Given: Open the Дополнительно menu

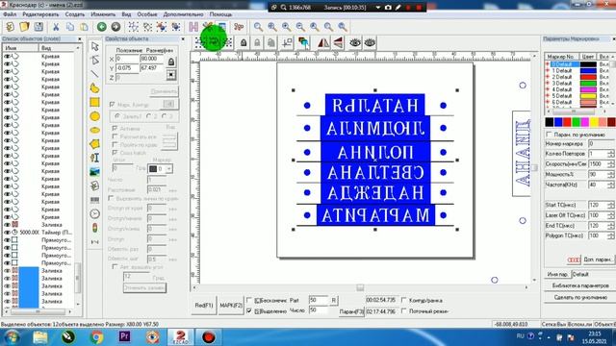Looking at the screenshot, I should 183,14.
